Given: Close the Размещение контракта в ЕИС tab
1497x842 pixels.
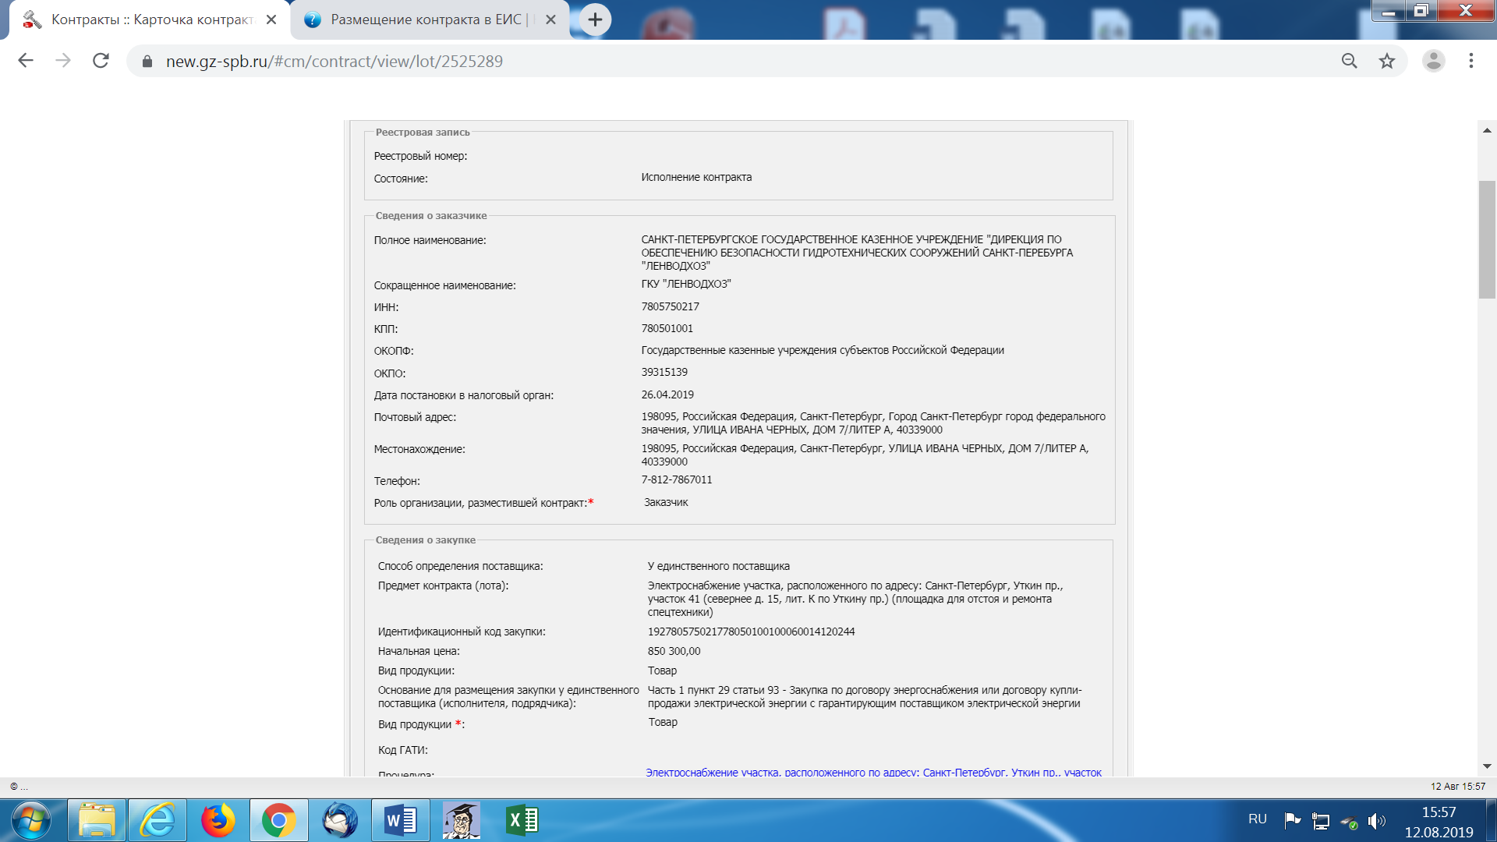Looking at the screenshot, I should click(551, 19).
